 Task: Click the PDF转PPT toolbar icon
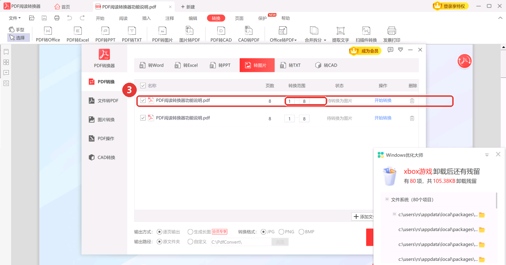(x=105, y=34)
